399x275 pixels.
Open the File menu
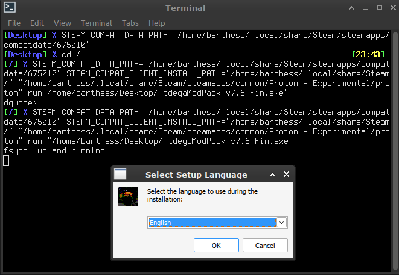tap(14, 23)
